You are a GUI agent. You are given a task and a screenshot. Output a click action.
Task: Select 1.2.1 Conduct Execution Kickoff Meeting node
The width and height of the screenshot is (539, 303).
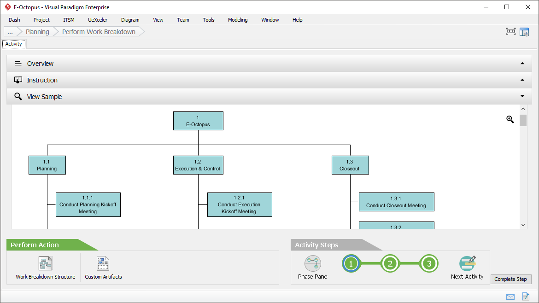click(x=240, y=205)
